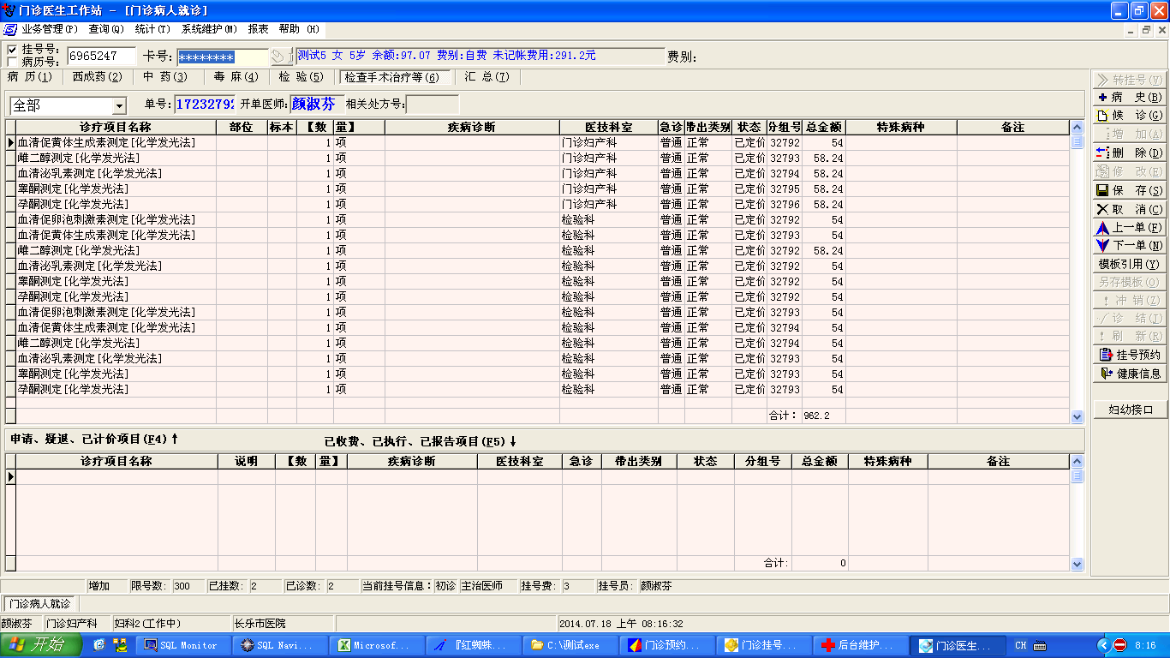Click 已收费、已执行、已报告项目(F5) section label
This screenshot has width=1170, height=658.
tap(420, 441)
